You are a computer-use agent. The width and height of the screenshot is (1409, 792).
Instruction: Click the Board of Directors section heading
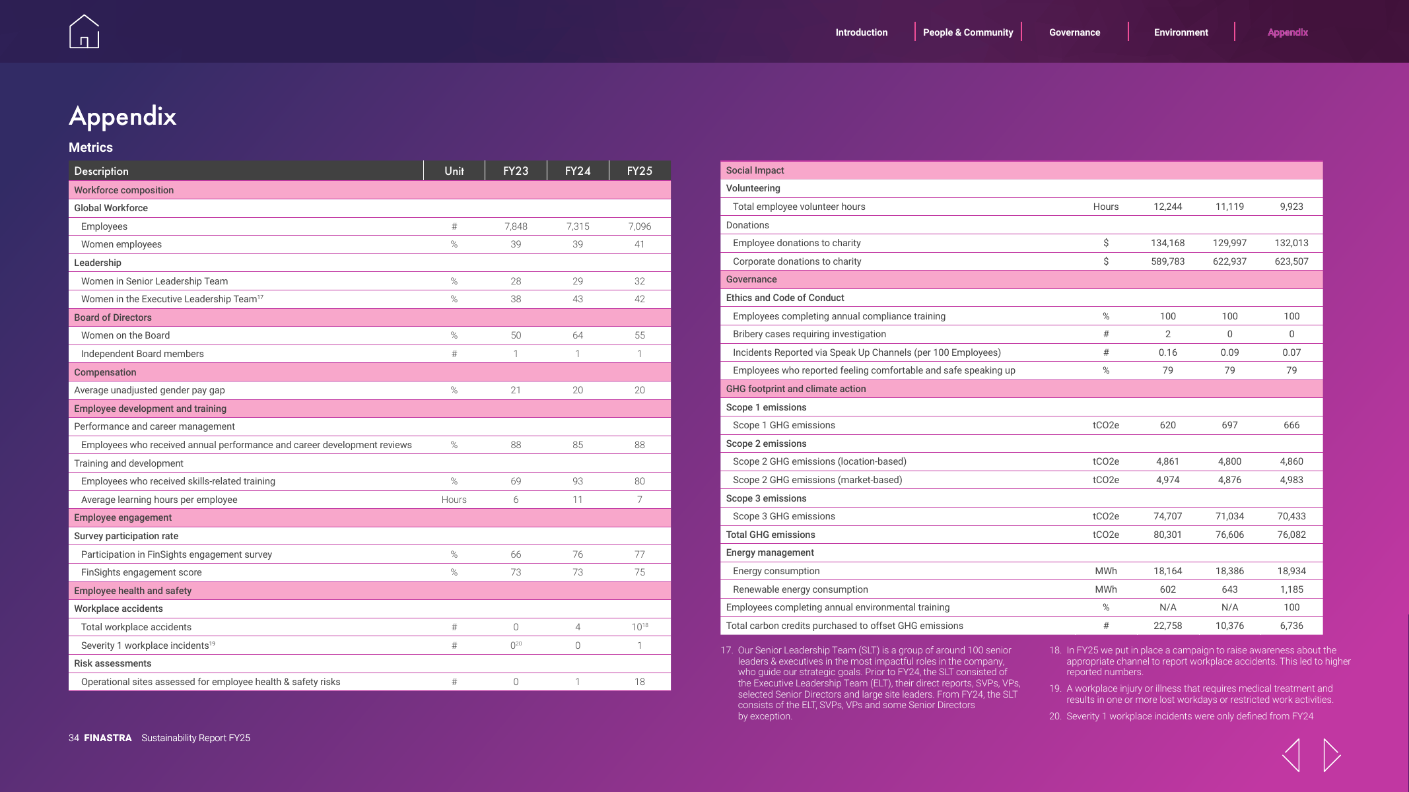tap(113, 317)
